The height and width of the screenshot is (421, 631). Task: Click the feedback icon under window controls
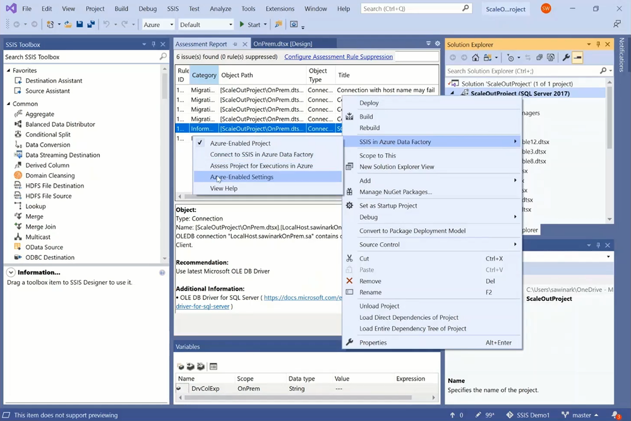pos(617,24)
